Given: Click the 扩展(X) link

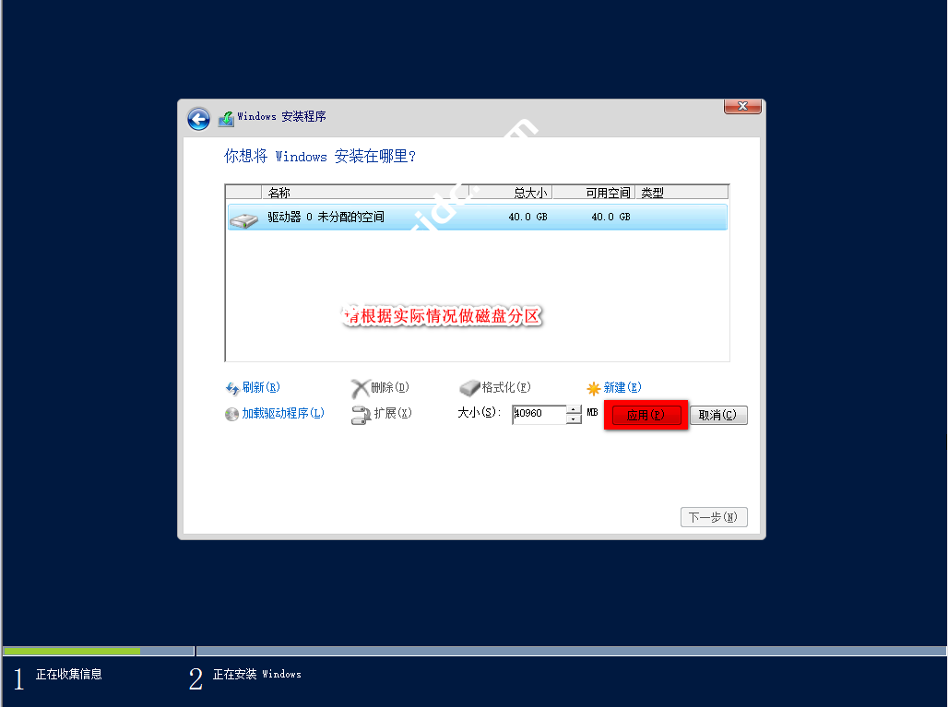Looking at the screenshot, I should click(x=392, y=413).
